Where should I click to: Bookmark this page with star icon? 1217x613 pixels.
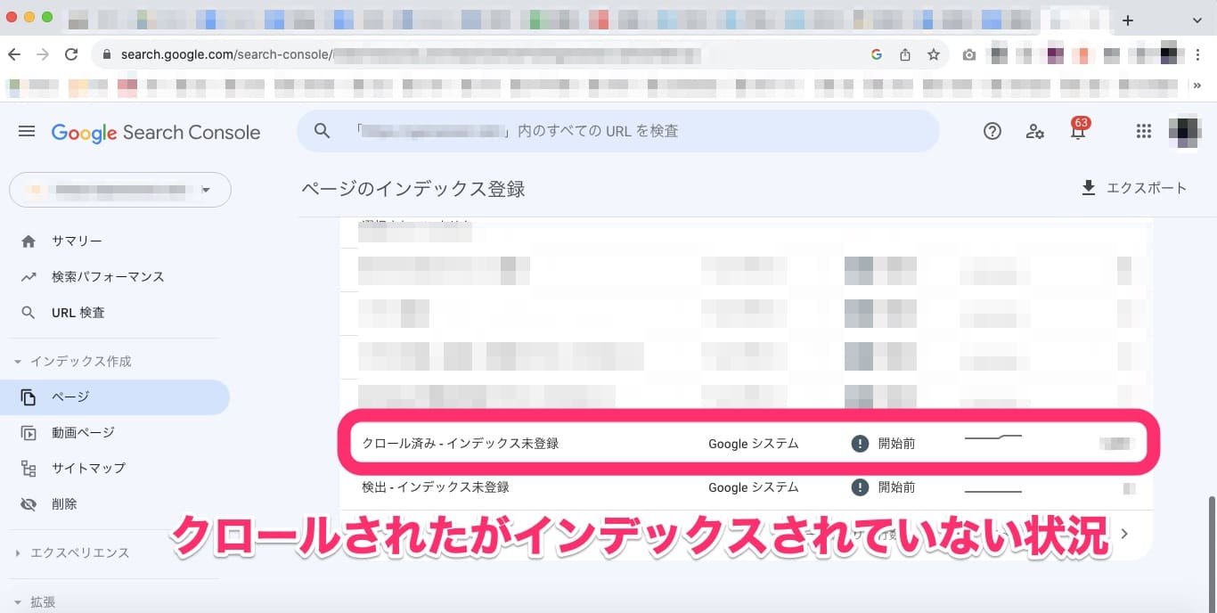934,54
